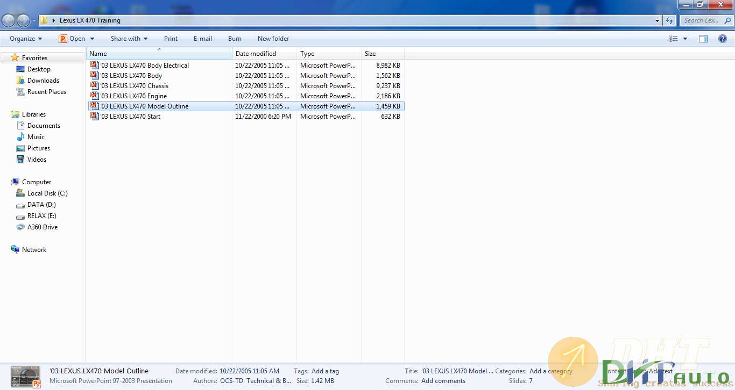735x390 pixels.
Task: Click Burn in the toolbar
Action: click(x=235, y=39)
